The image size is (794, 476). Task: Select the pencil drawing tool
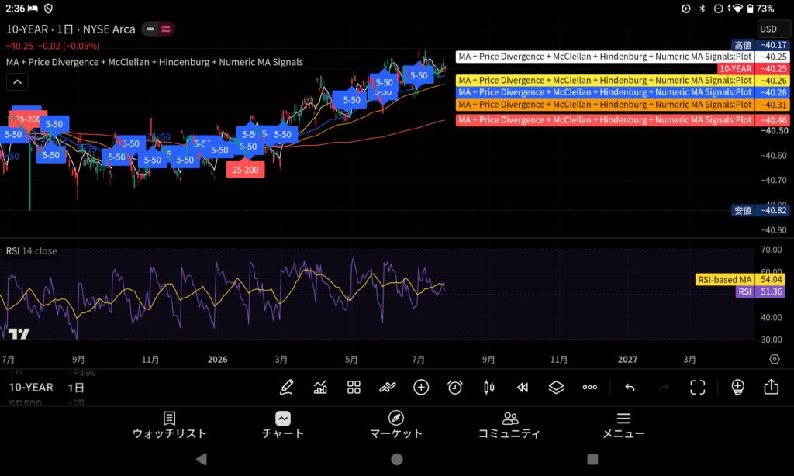[x=287, y=388]
